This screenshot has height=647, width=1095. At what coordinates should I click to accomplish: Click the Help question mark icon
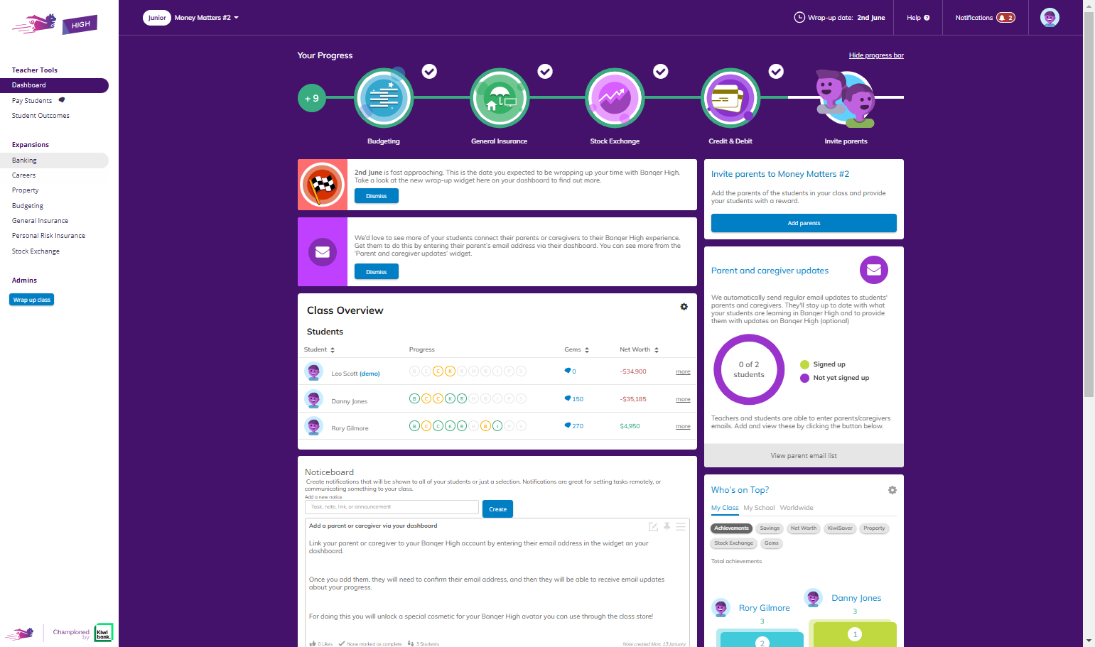point(927,18)
